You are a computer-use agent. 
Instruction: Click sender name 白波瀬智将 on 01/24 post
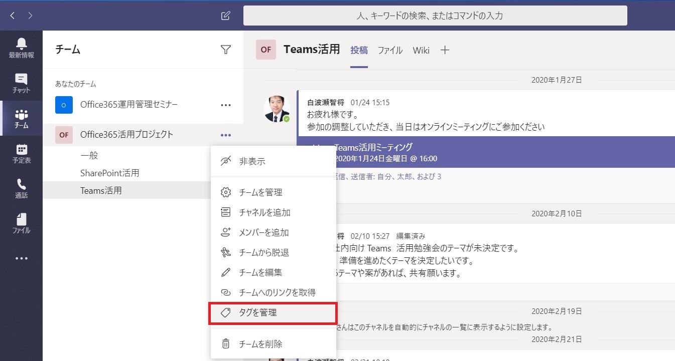326,103
